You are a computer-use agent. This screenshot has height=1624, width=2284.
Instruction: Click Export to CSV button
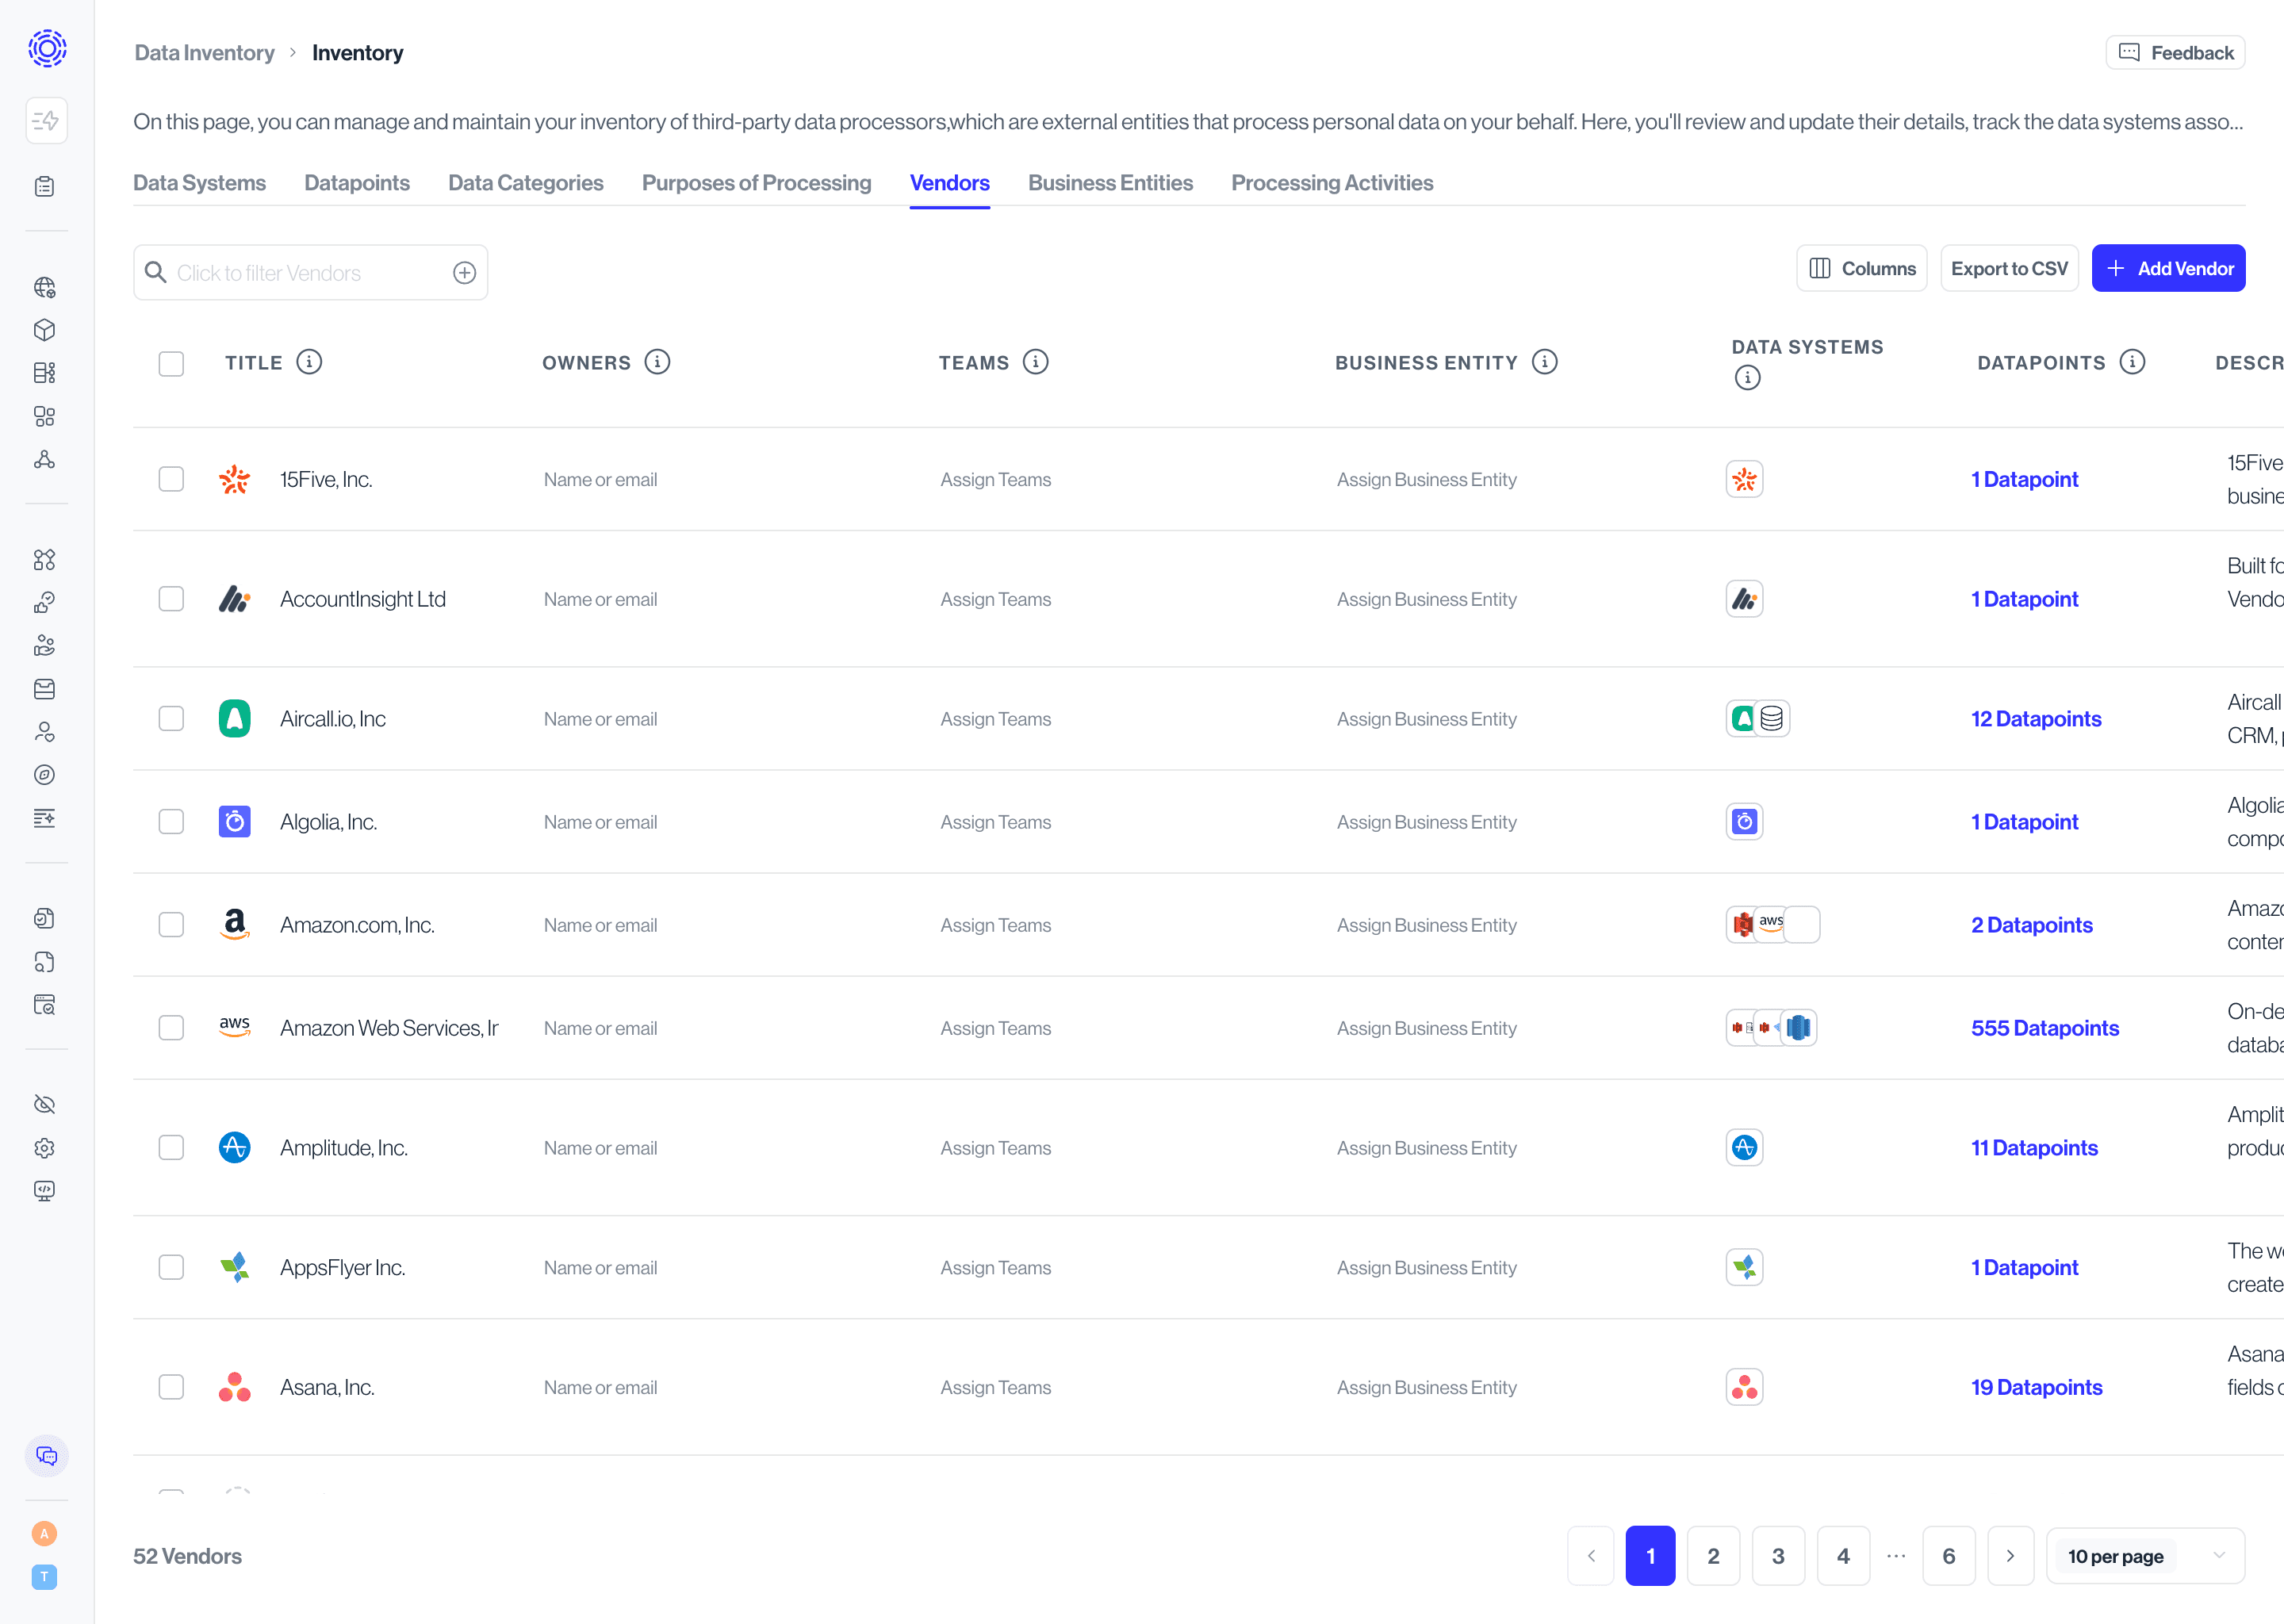2009,269
